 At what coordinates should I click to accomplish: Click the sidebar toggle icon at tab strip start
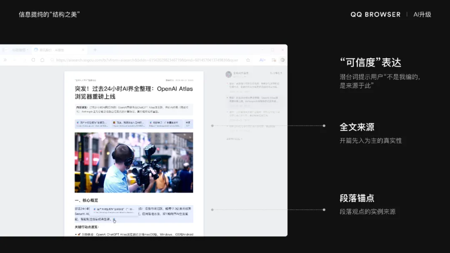(5, 50)
